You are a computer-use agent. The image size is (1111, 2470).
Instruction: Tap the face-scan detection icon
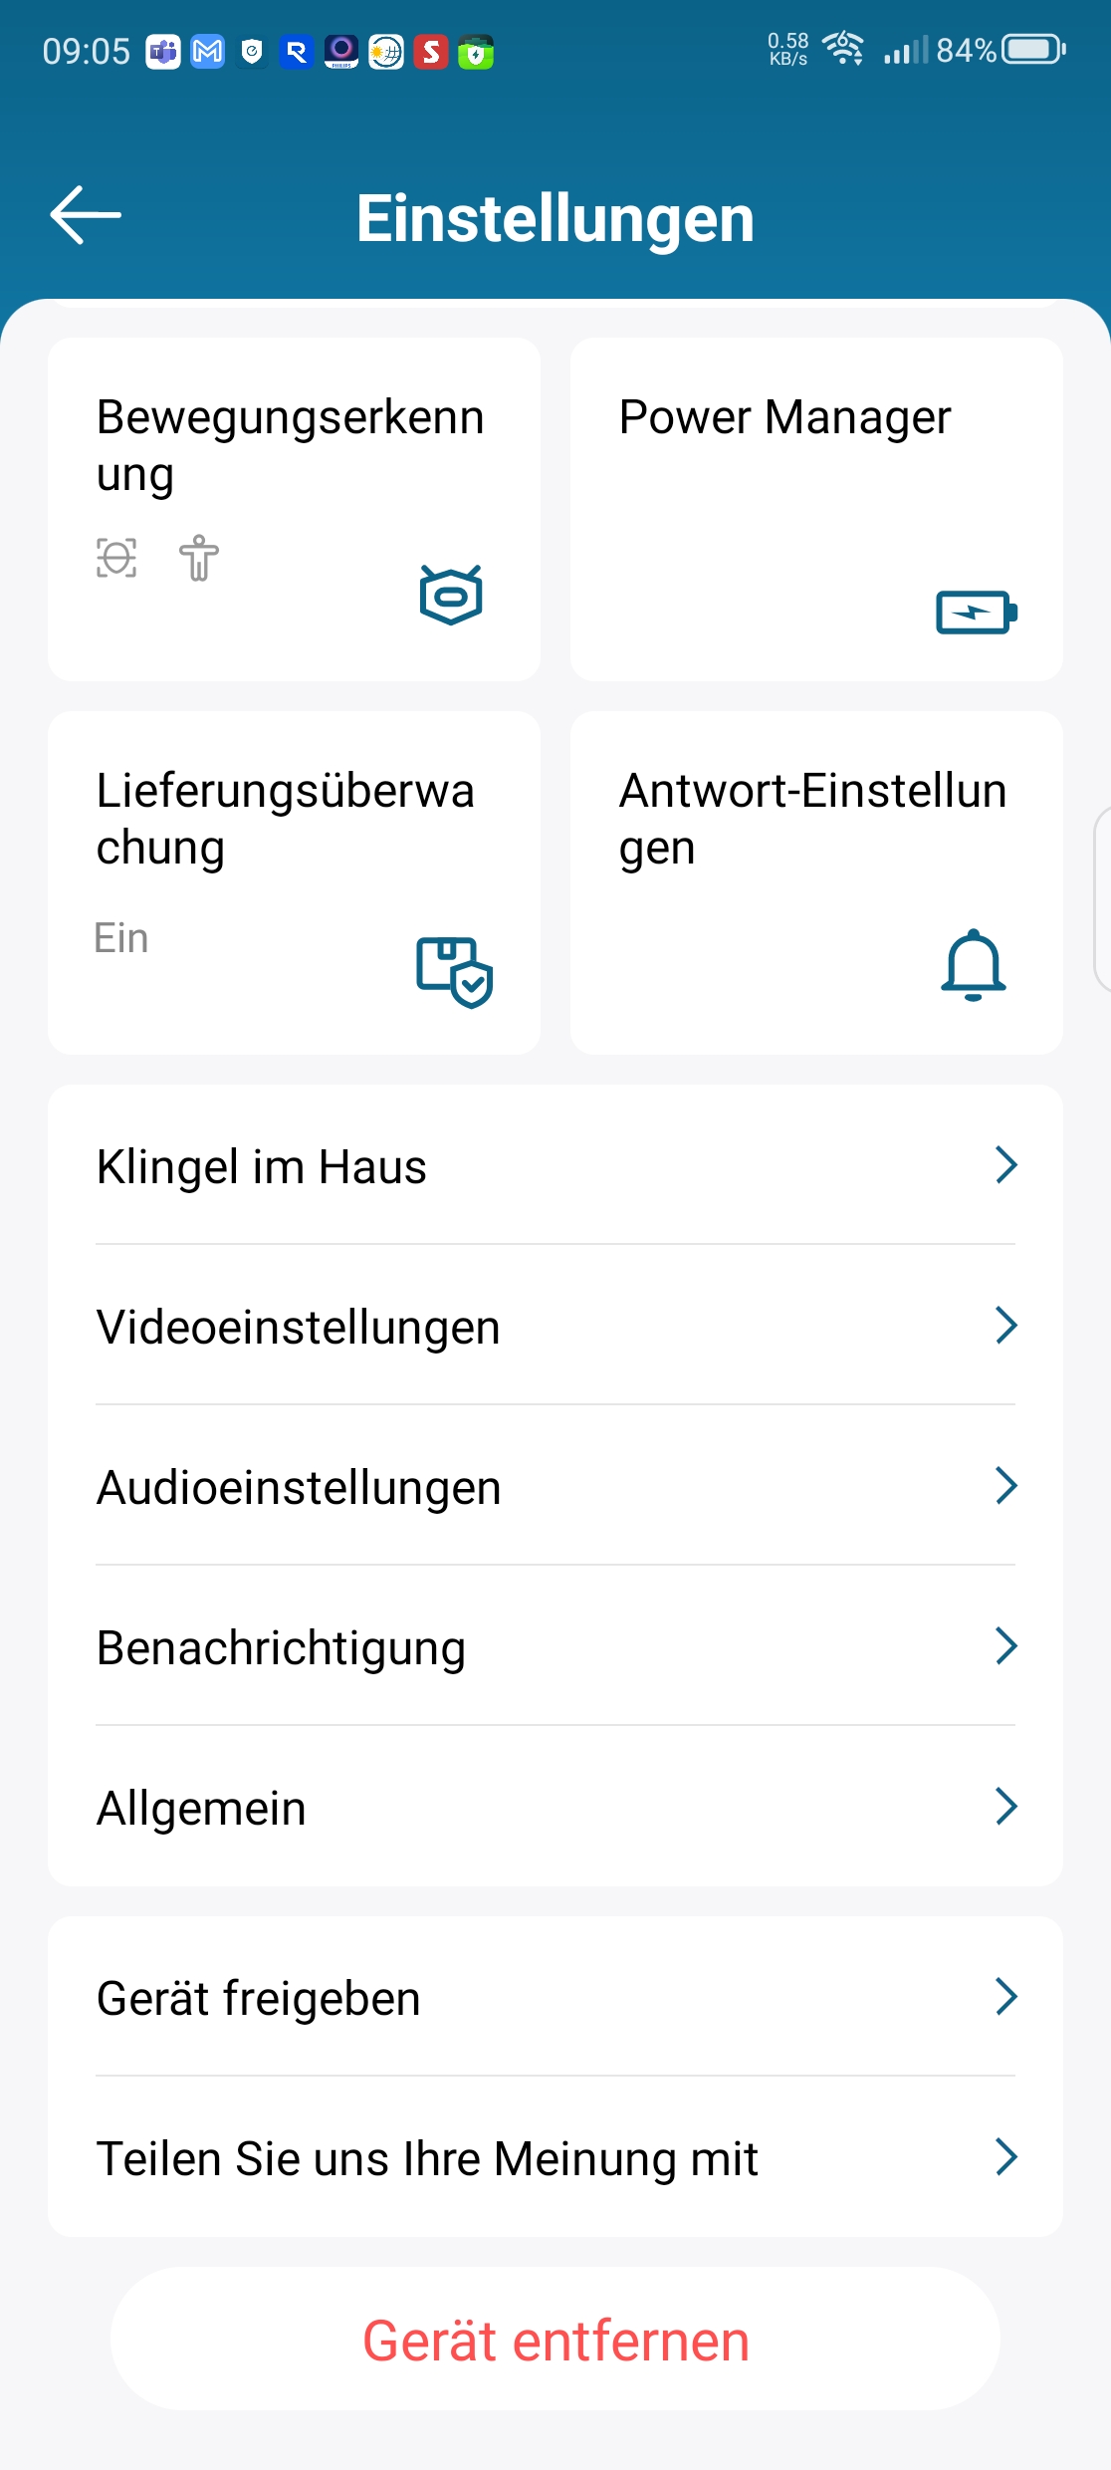(x=116, y=558)
